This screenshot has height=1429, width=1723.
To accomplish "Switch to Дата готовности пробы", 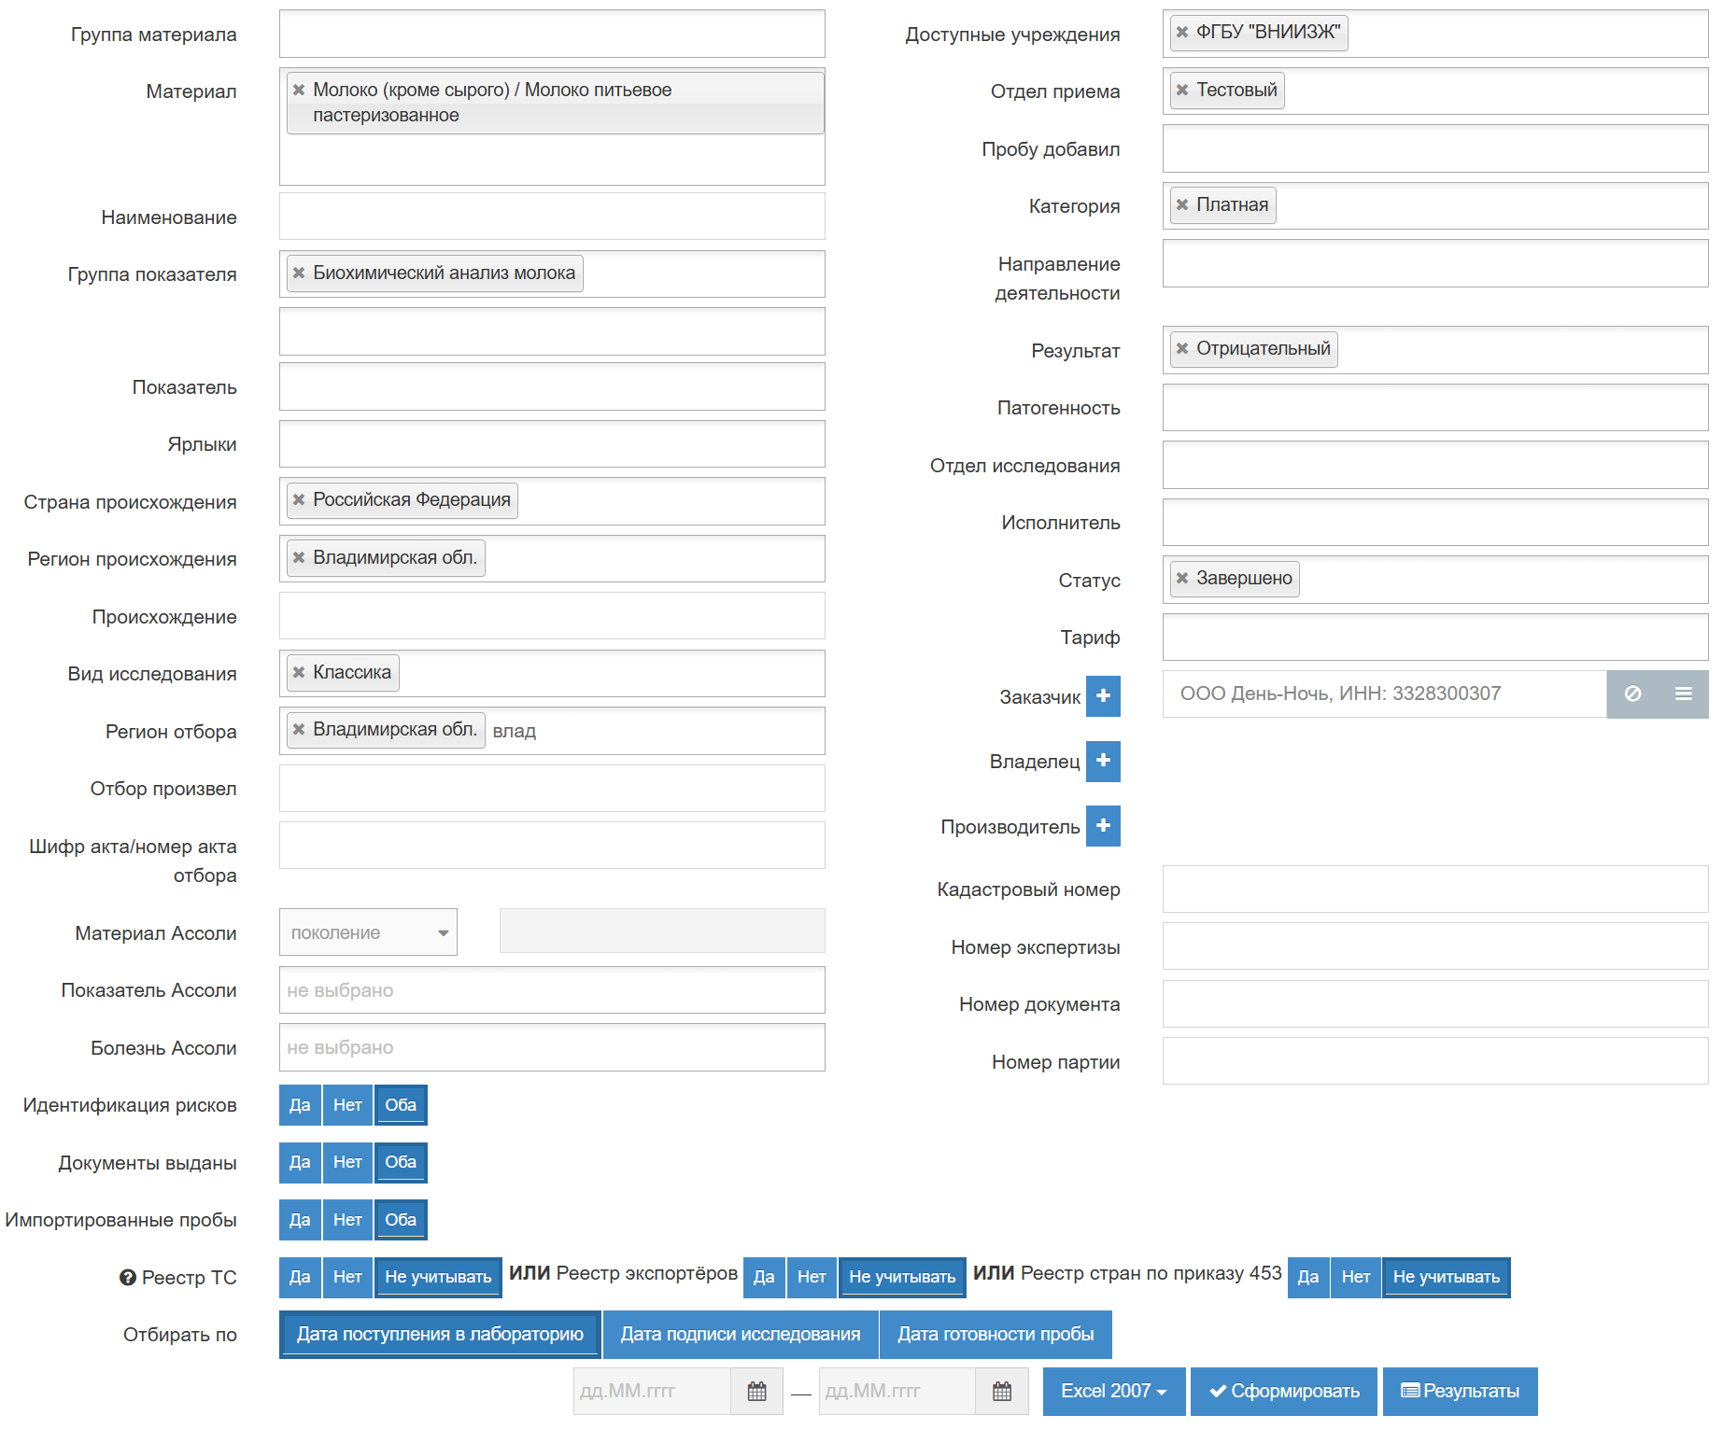I will pos(996,1335).
